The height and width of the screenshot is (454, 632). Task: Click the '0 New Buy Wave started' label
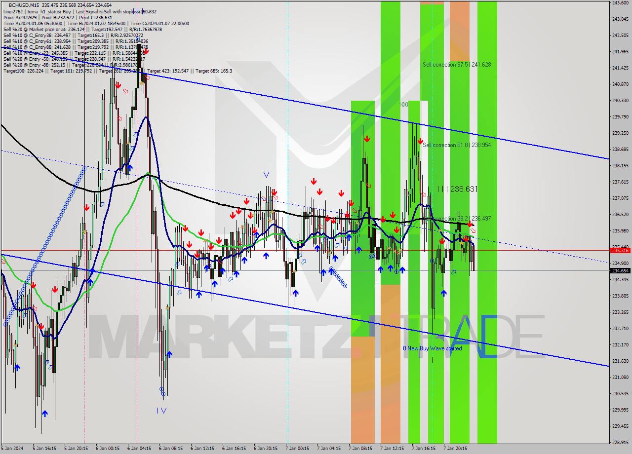coord(433,348)
